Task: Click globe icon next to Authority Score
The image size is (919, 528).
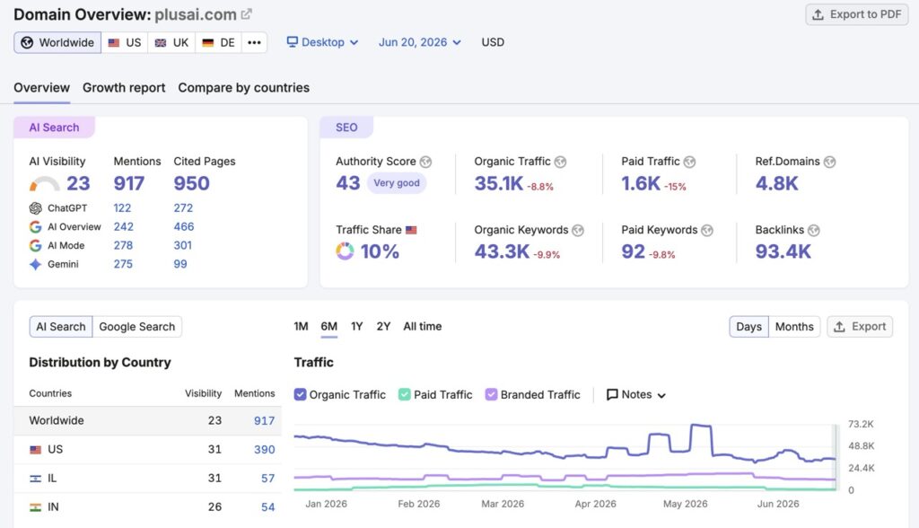Action: coord(426,162)
